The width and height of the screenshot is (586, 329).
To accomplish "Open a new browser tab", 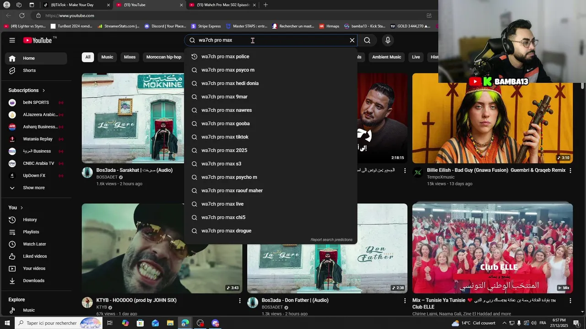I will click(266, 5).
